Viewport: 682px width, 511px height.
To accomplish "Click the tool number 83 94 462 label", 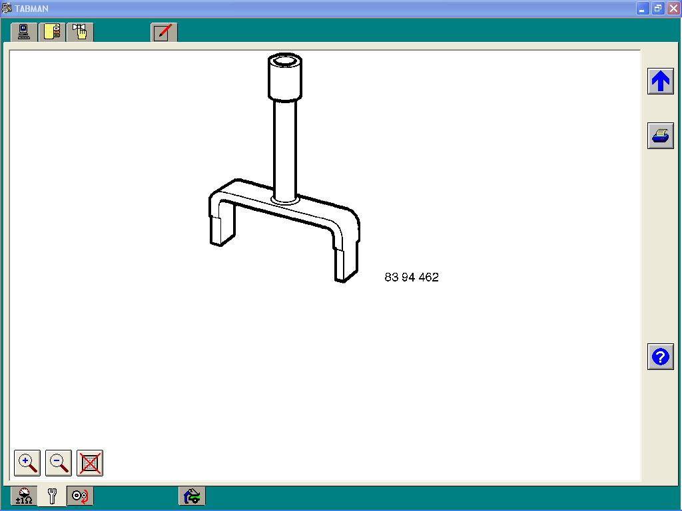I will 412,277.
